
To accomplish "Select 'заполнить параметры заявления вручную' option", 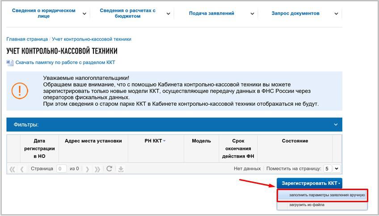I will [x=322, y=195].
